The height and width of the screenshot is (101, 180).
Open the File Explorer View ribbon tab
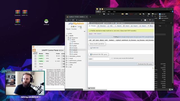coord(114,12)
